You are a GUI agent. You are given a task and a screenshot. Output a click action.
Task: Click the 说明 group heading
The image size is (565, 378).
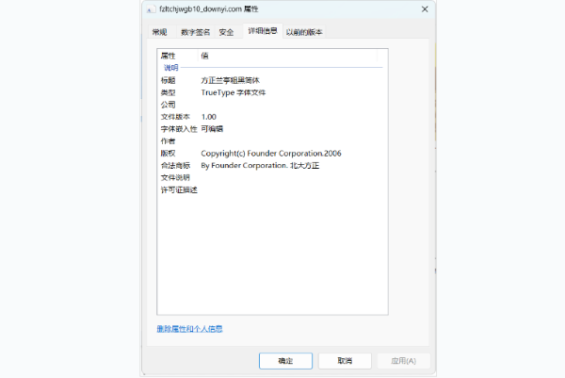pos(171,68)
